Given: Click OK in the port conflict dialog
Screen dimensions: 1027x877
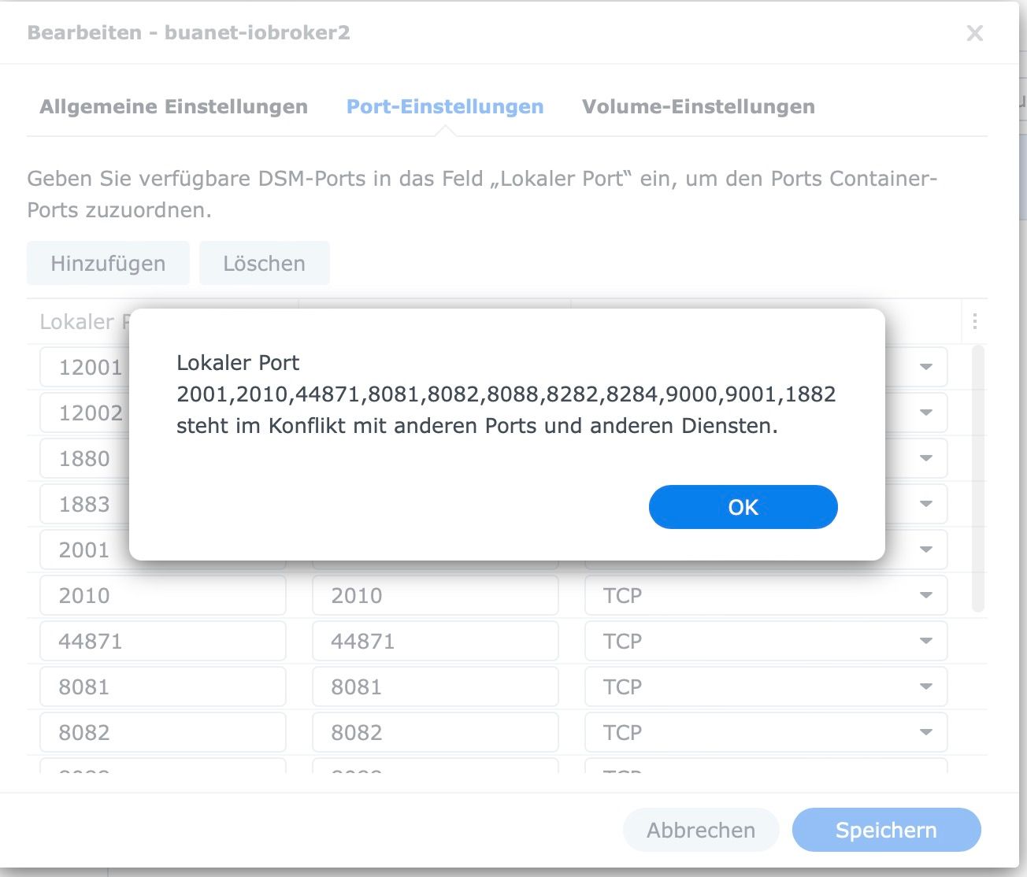Looking at the screenshot, I should 743,507.
